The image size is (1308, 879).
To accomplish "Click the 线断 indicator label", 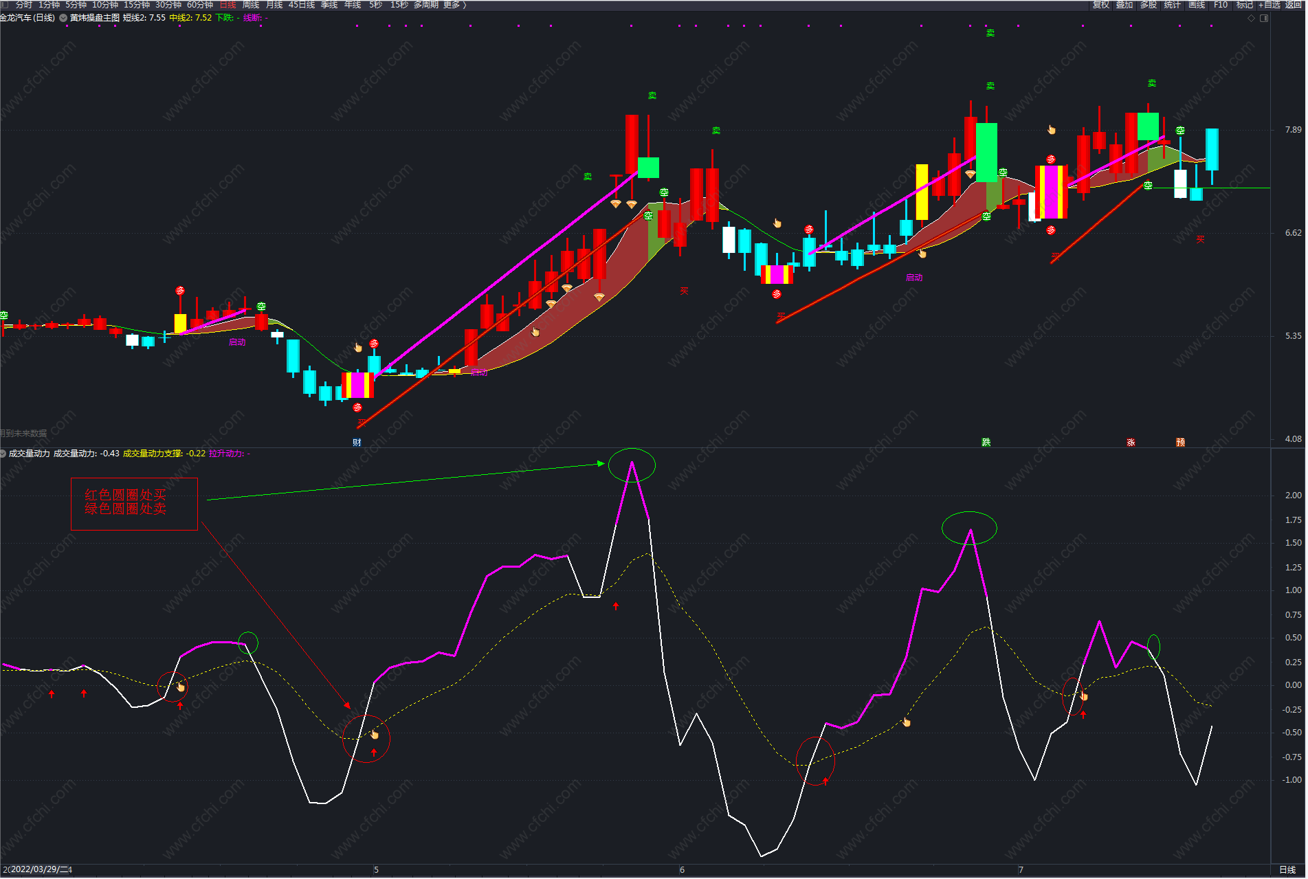I will click(x=256, y=18).
